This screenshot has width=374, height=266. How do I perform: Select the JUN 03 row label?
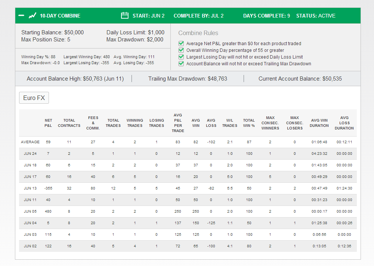(x=30, y=234)
